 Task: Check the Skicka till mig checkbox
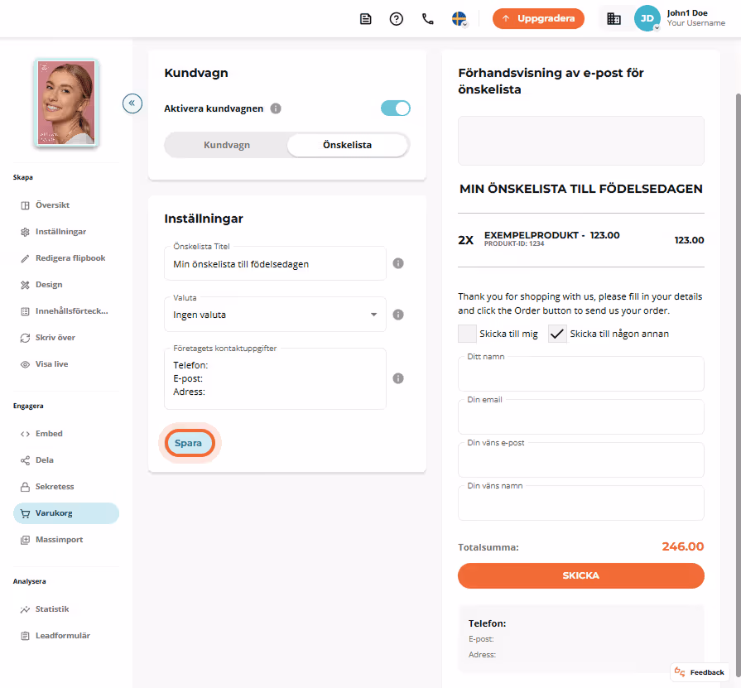pos(467,334)
